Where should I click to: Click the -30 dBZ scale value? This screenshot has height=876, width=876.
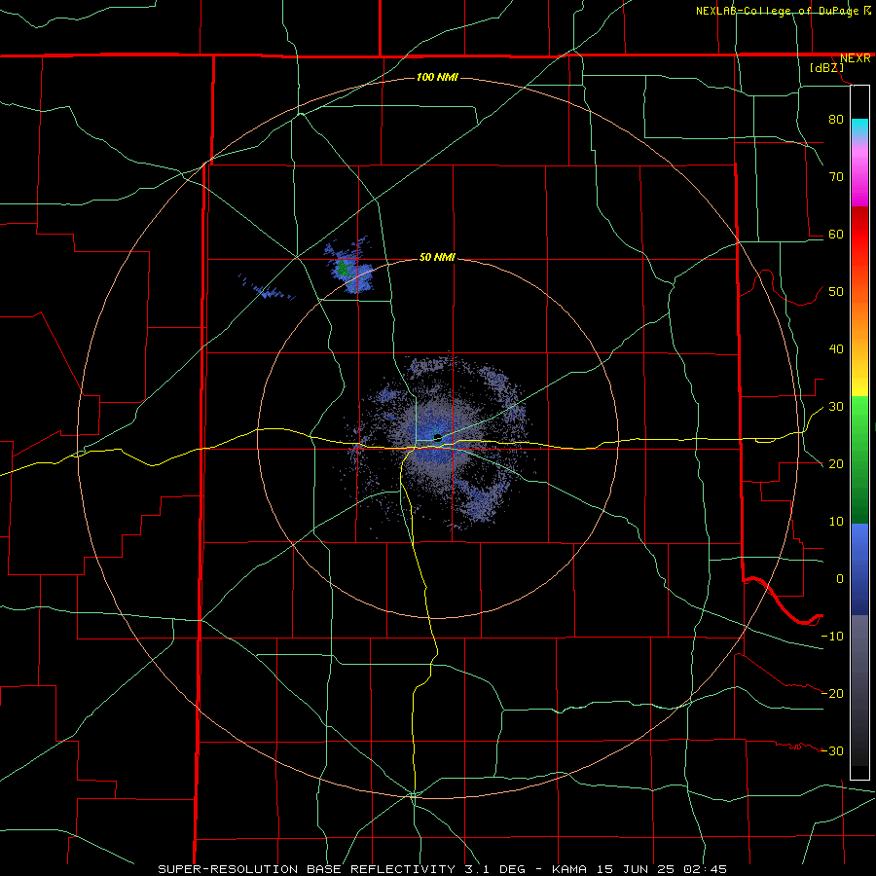[832, 750]
